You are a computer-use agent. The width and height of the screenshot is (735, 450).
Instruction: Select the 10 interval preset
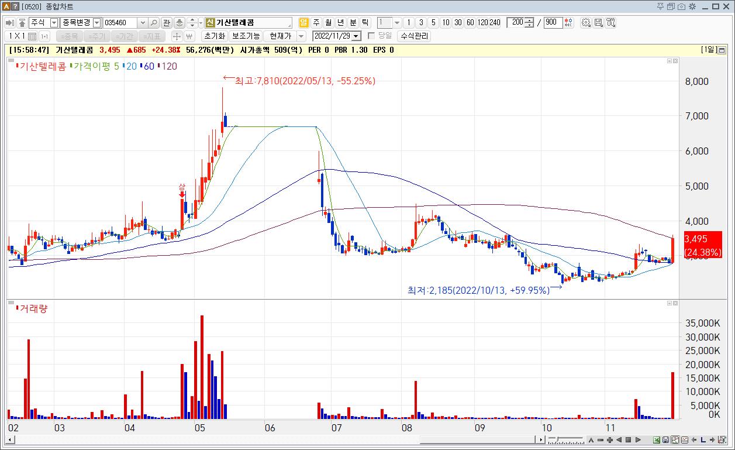point(446,22)
